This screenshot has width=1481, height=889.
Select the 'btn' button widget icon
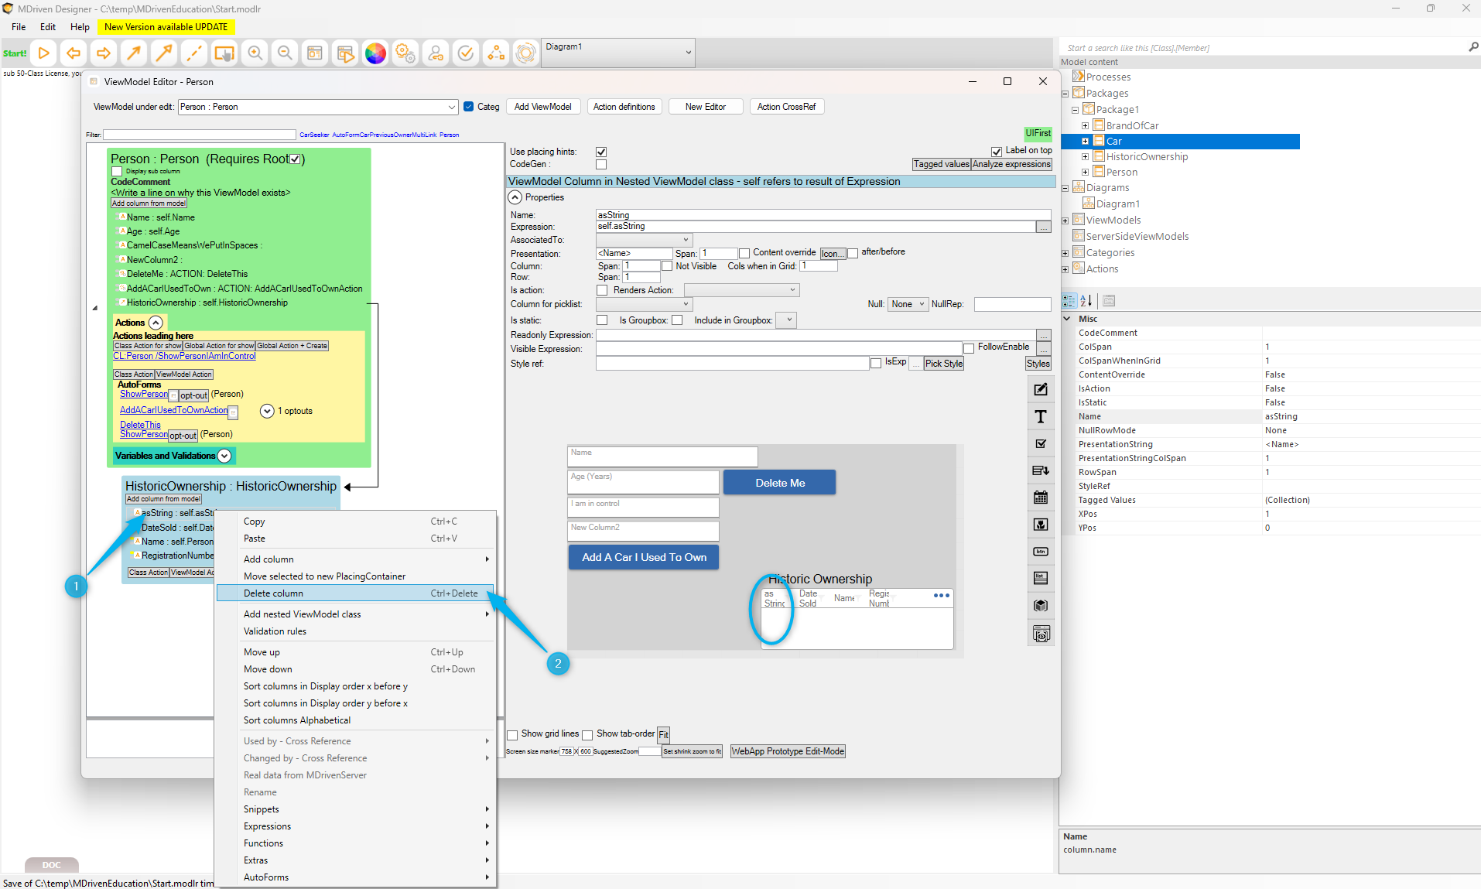coord(1041,552)
